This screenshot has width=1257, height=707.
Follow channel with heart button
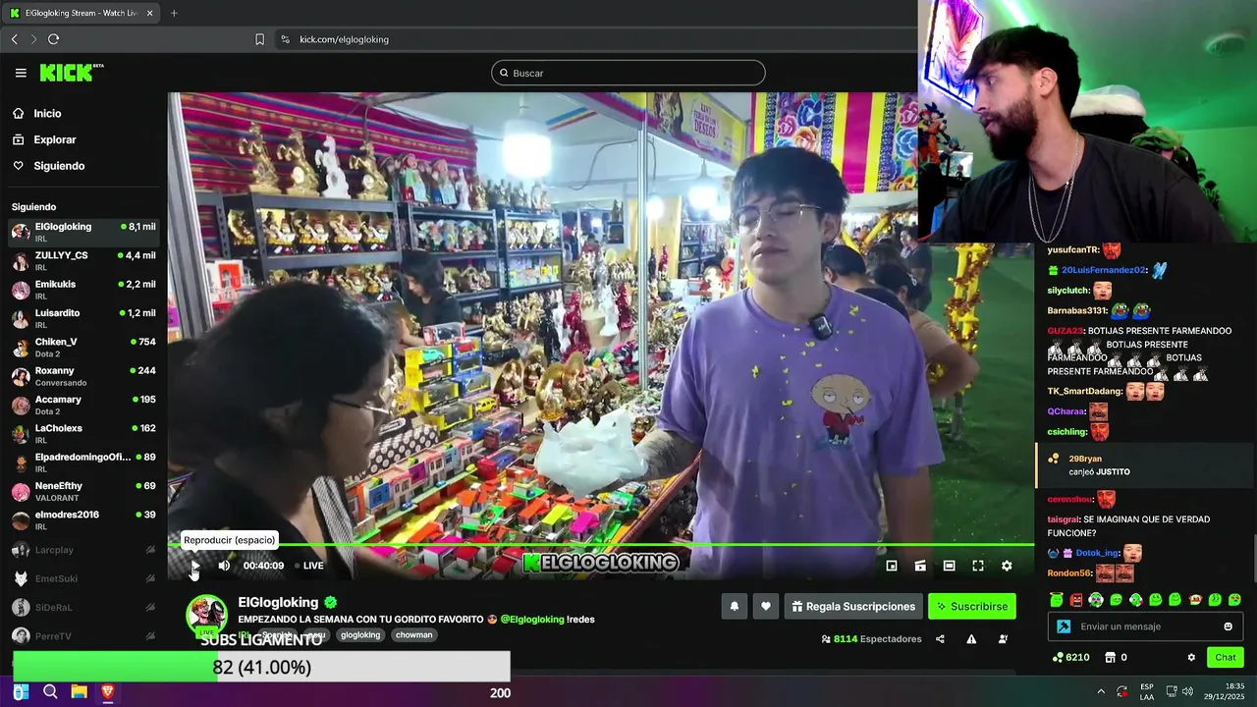[x=766, y=607]
